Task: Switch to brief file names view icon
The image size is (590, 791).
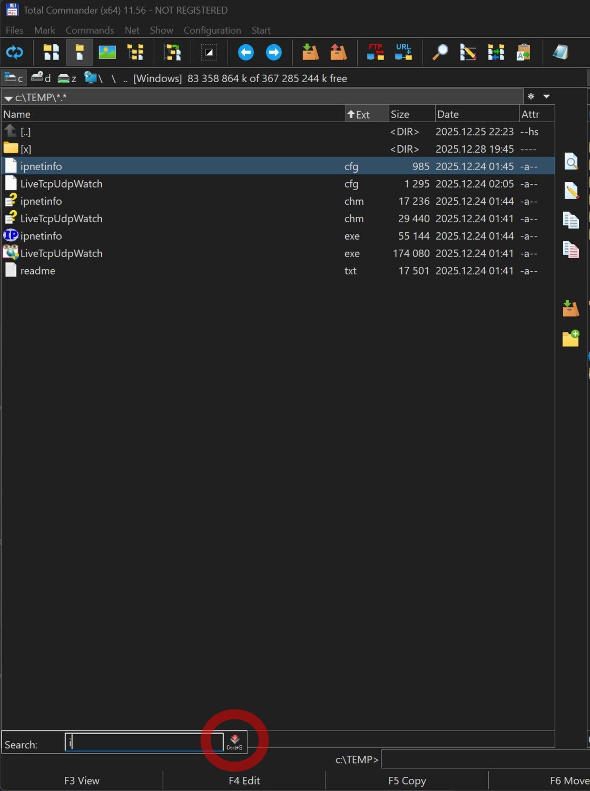Action: (51, 52)
